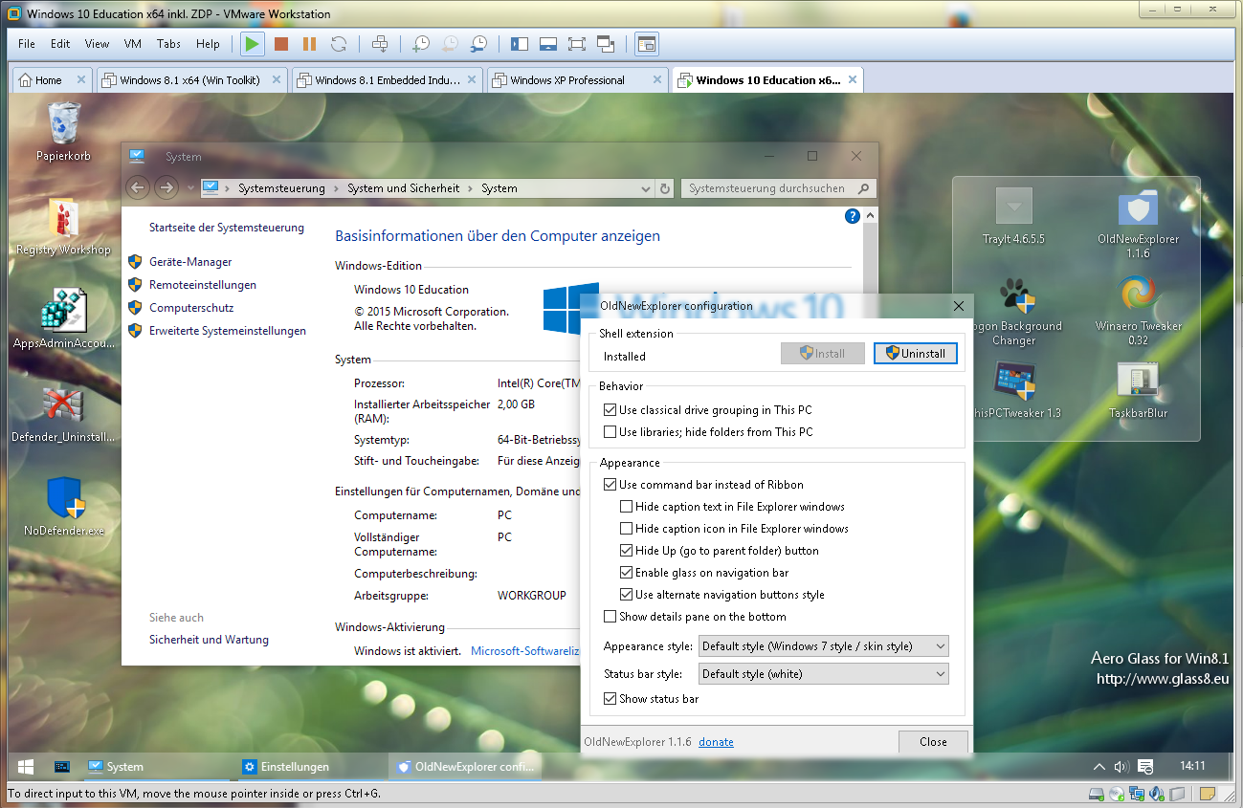Enable 'Use libraries; hide folders from This PC'

(610, 432)
